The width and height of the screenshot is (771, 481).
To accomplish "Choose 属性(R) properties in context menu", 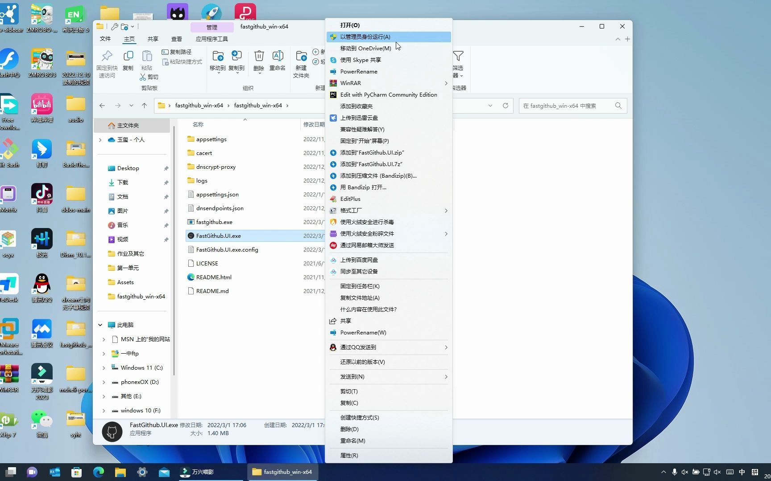I will click(x=389, y=456).
